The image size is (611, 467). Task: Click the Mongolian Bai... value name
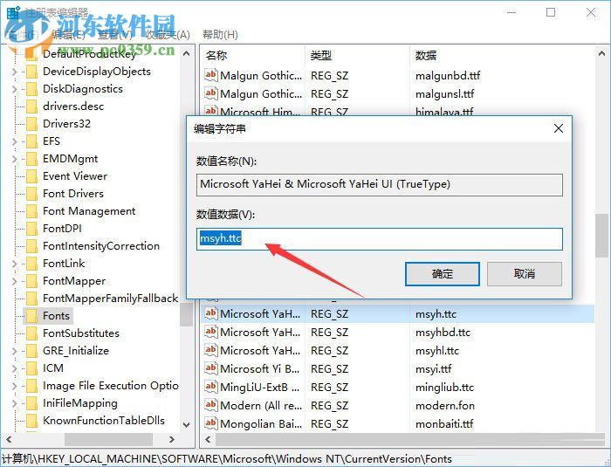(261, 424)
